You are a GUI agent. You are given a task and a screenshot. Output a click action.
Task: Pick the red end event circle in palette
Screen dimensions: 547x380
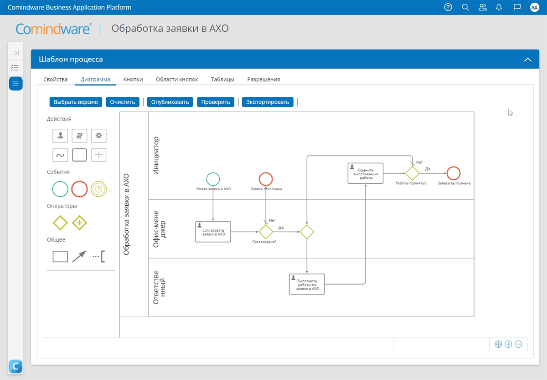(79, 189)
